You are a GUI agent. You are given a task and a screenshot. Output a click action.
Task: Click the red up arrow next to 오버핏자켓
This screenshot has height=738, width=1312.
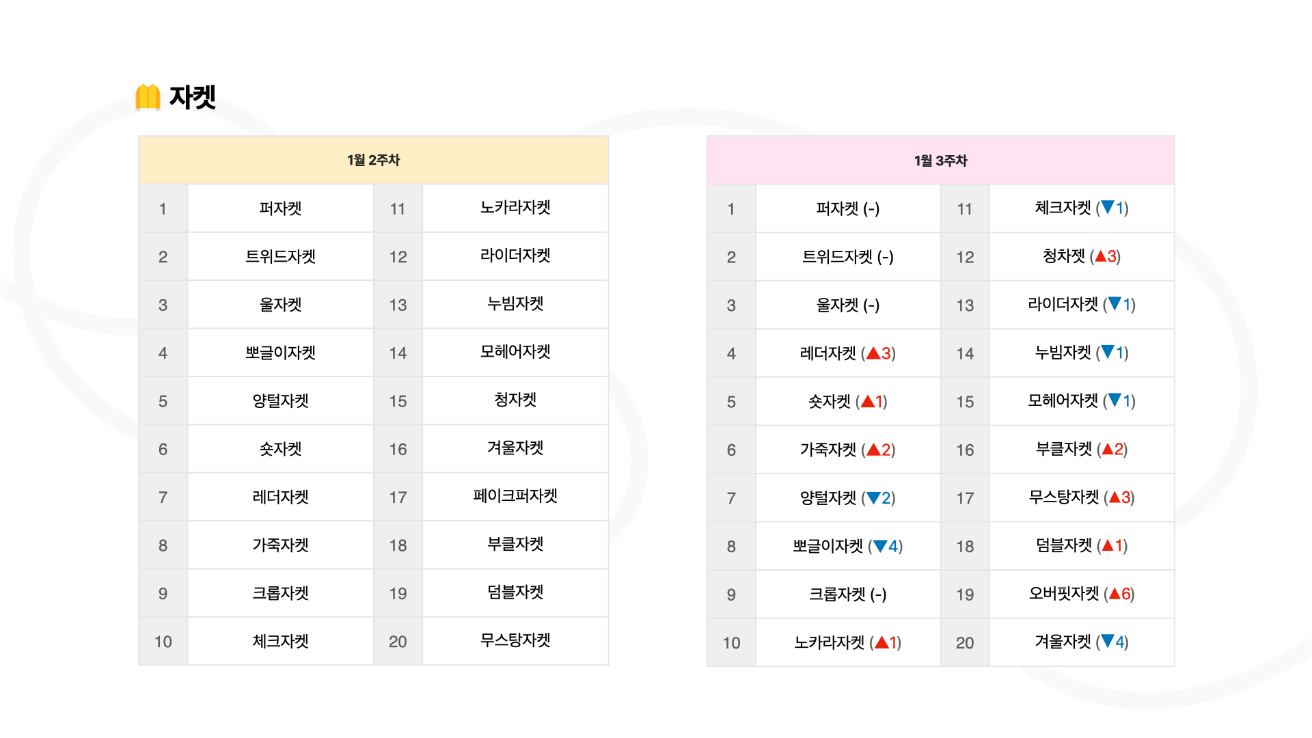pyautogui.click(x=1115, y=593)
